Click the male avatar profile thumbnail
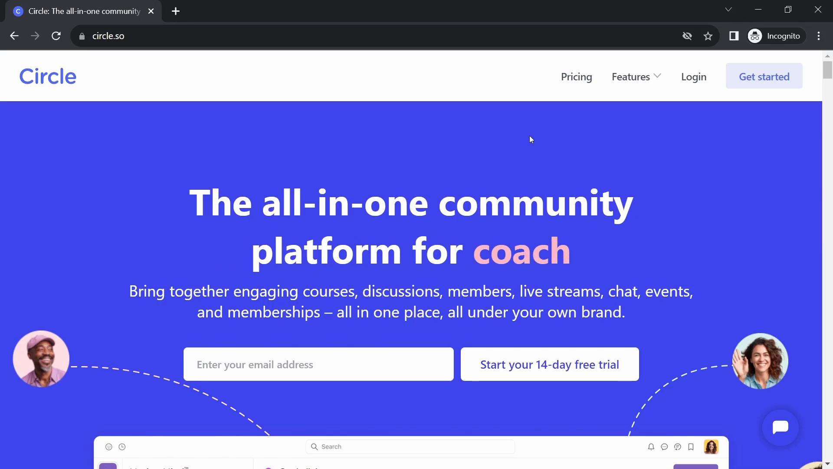This screenshot has height=469, width=833. point(41,358)
